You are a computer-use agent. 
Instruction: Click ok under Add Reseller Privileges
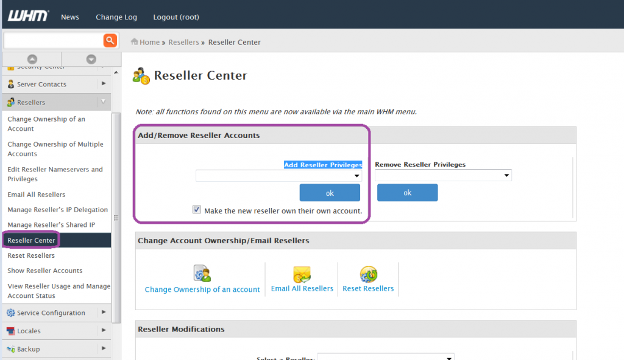[x=330, y=192]
